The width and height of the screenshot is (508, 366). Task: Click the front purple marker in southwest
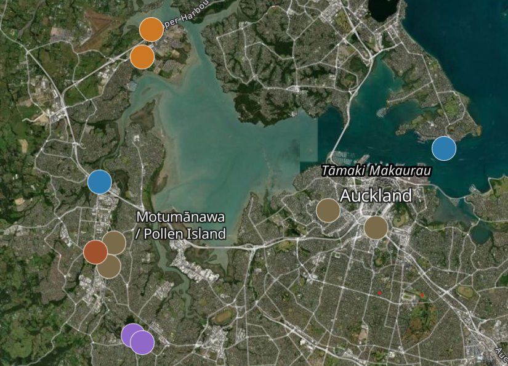coord(142,343)
